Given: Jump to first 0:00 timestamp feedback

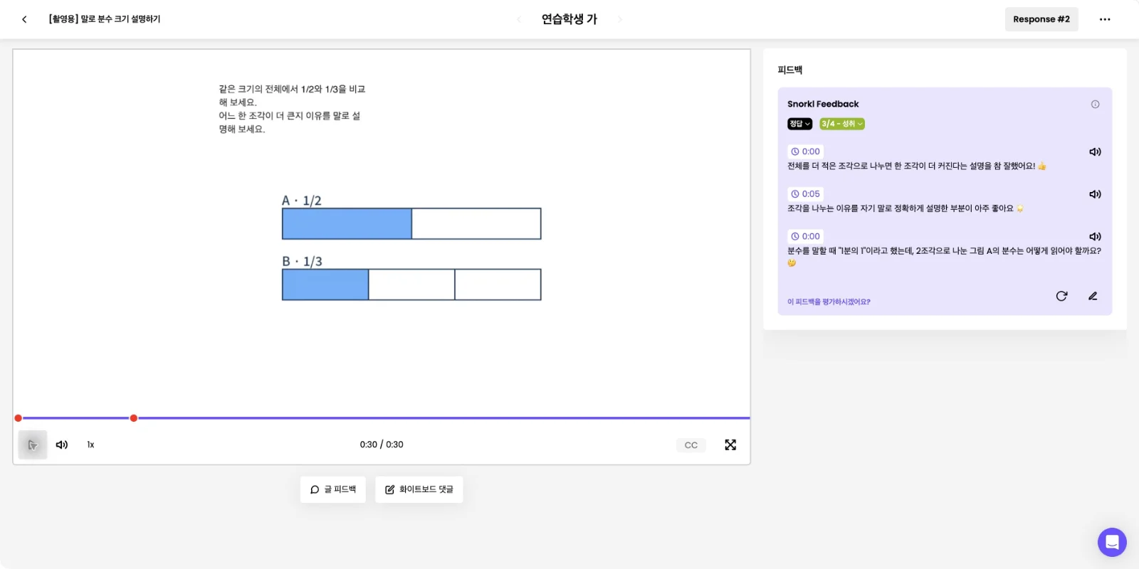Looking at the screenshot, I should tap(805, 151).
